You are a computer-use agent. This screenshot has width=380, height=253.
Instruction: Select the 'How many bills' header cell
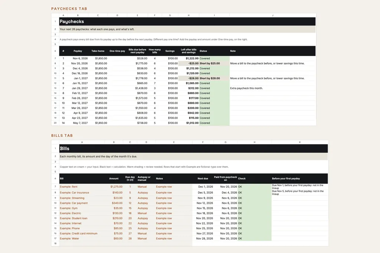(155, 51)
